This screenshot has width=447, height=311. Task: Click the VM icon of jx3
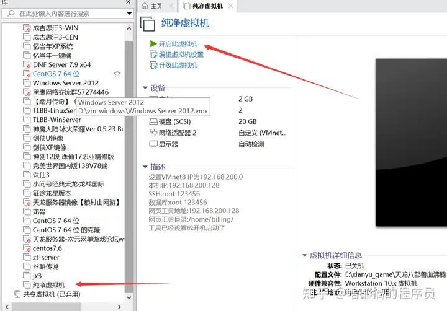pyautogui.click(x=27, y=276)
